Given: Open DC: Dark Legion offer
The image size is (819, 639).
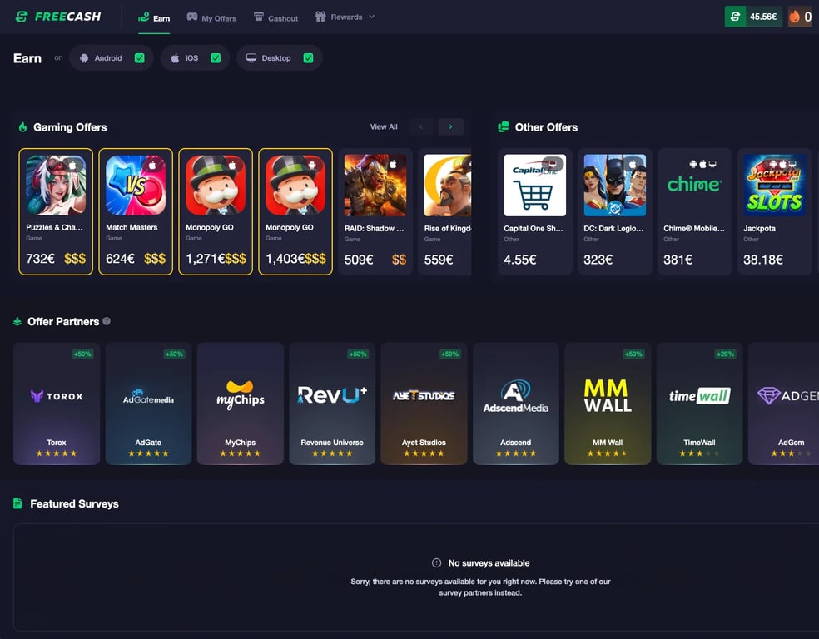Looking at the screenshot, I should click(615, 211).
